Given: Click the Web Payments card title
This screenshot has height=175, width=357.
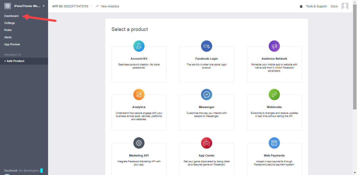Looking at the screenshot, I should click(274, 155).
